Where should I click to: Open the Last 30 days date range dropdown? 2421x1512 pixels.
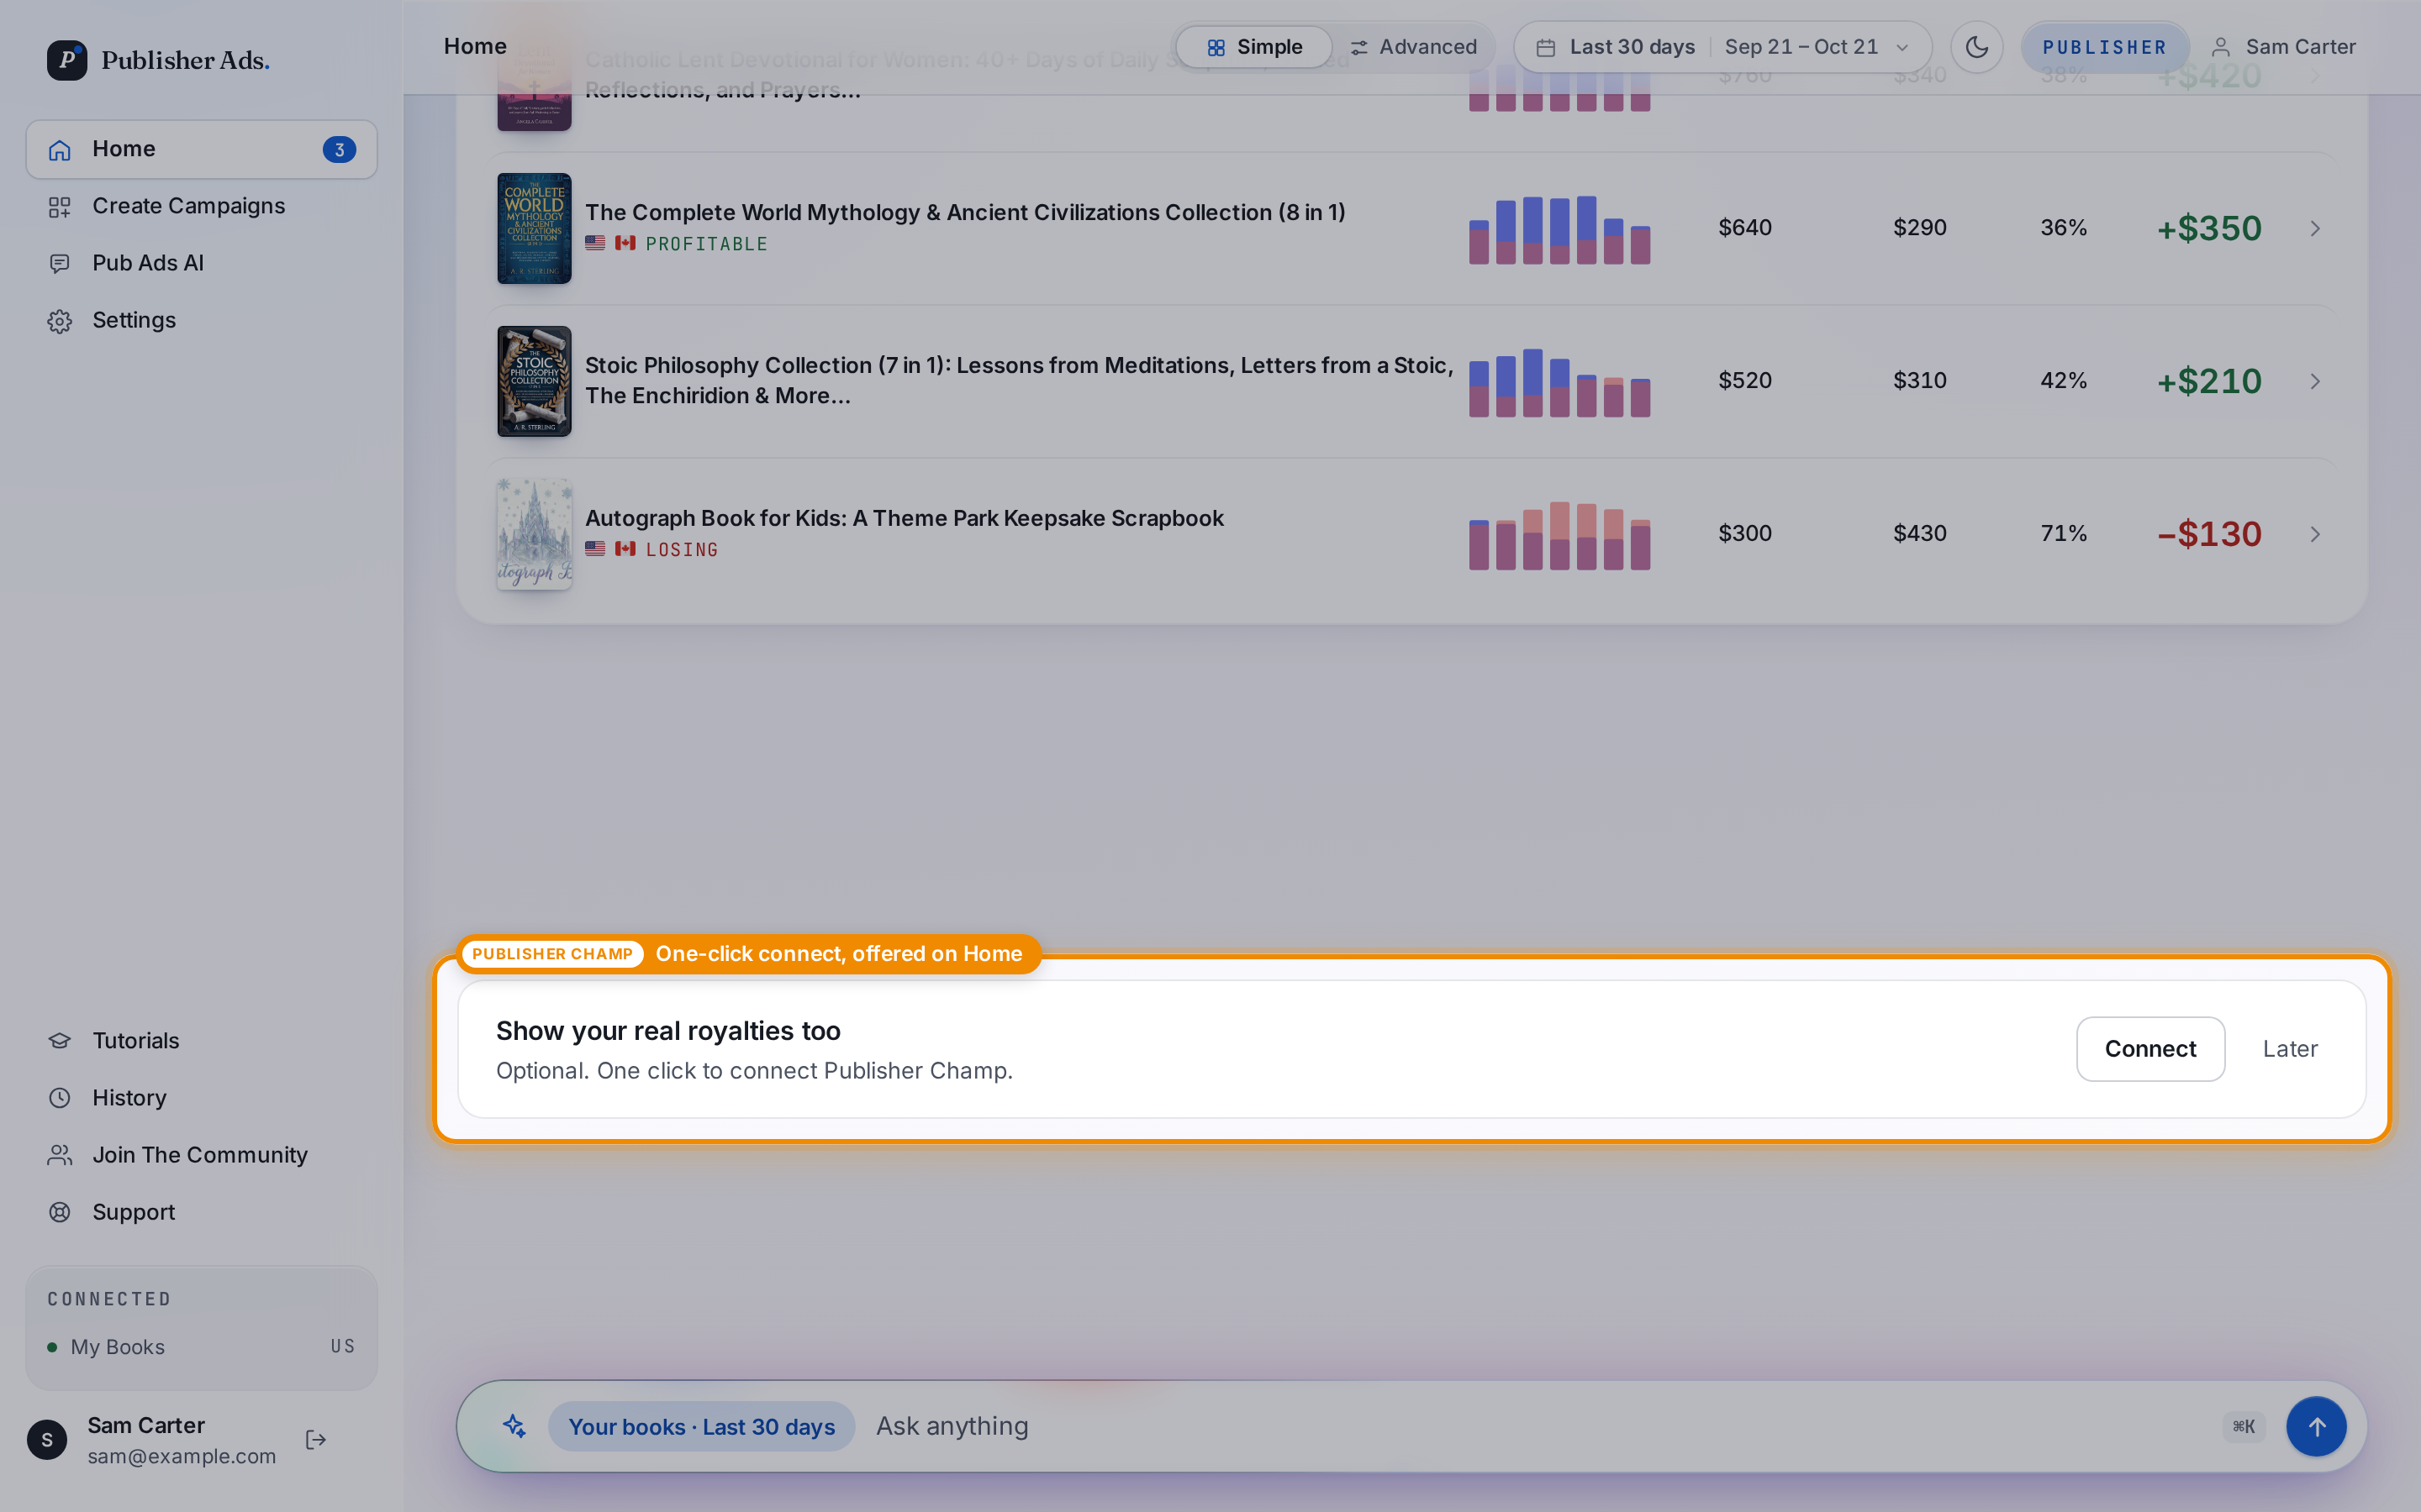click(x=1722, y=47)
